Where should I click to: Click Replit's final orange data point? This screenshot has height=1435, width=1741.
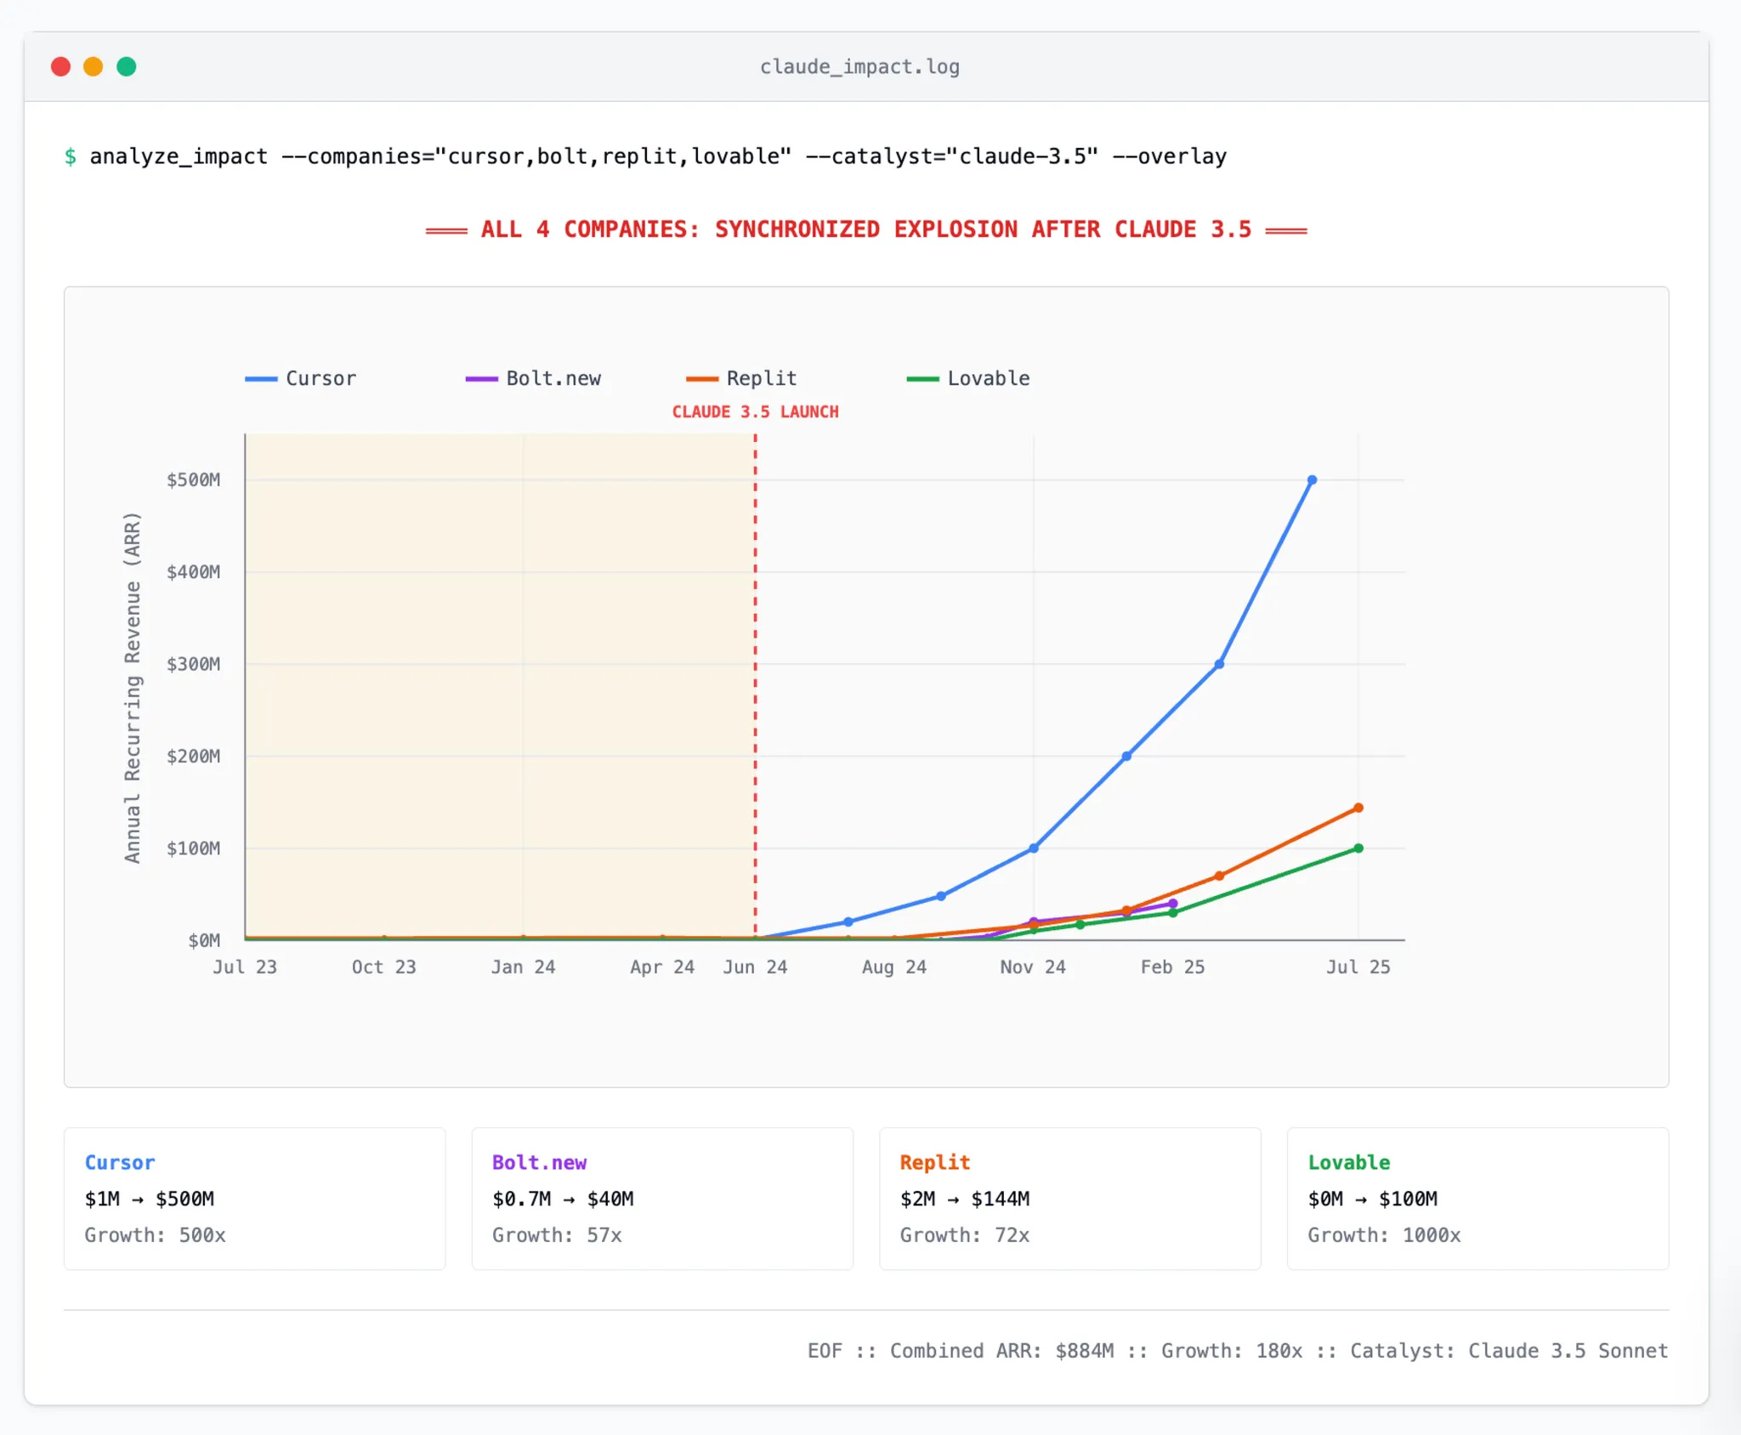click(x=1358, y=808)
